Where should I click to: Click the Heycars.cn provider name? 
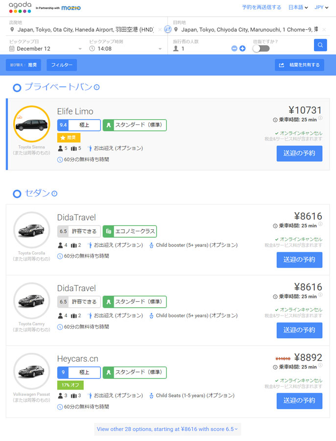tap(77, 359)
